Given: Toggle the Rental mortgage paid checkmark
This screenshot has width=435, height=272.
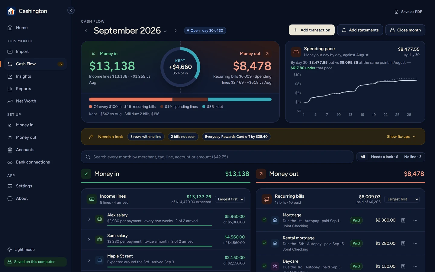Looking at the screenshot, I should 265,243.
